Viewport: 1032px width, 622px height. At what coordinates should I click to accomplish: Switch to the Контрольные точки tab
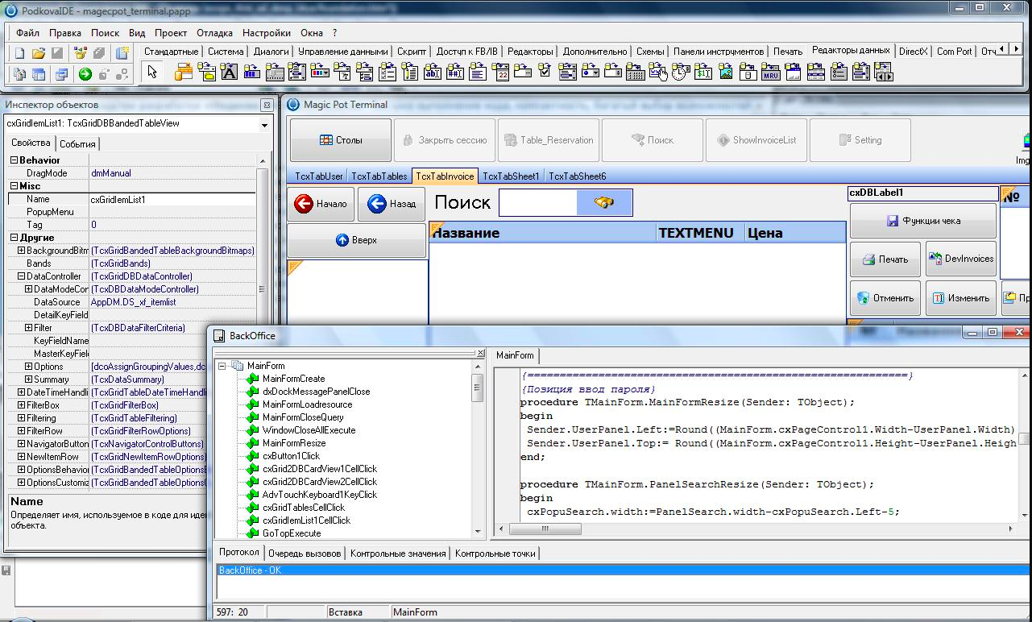coord(495,554)
